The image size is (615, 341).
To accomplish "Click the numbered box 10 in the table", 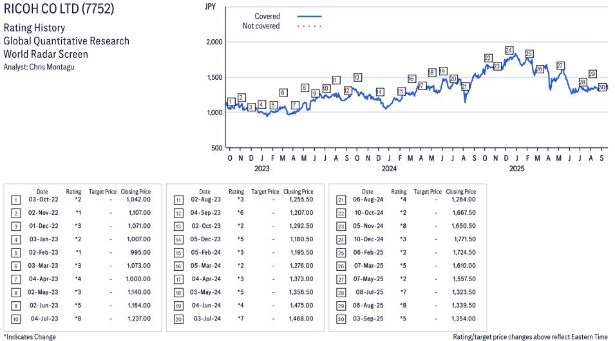I will 15,318.
